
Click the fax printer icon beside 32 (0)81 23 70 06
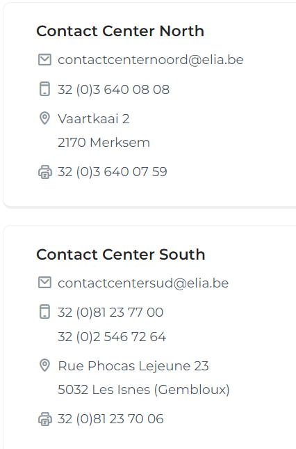point(45,419)
